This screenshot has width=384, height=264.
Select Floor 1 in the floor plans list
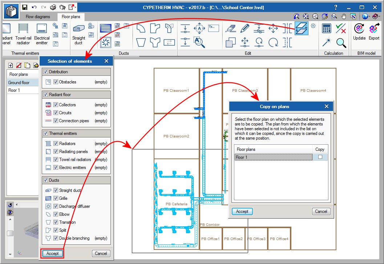point(14,90)
